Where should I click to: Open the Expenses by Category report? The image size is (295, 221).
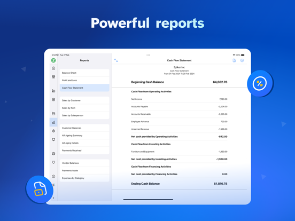tap(84, 178)
